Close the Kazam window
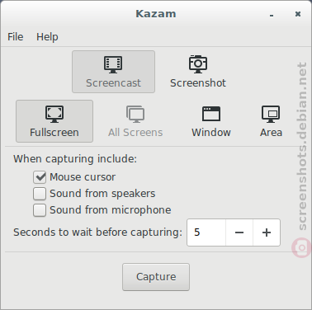The width and height of the screenshot is (312, 310). click(x=298, y=14)
